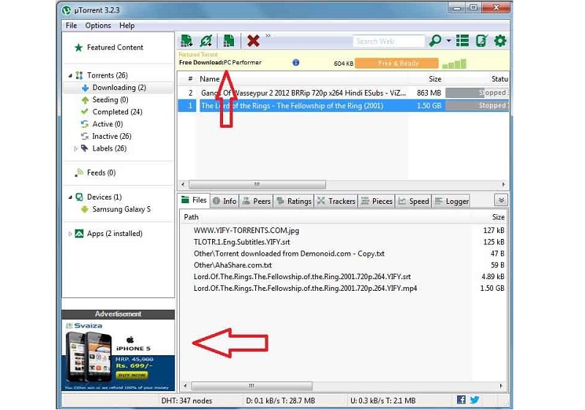Click into the Search Web field
The width and height of the screenshot is (585, 410).
pos(388,41)
